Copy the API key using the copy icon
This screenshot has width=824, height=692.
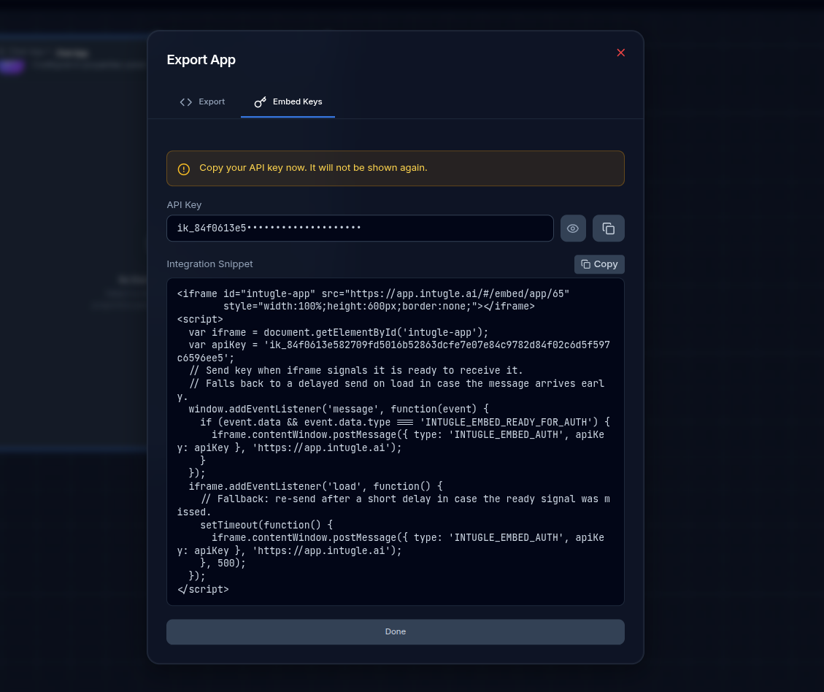pyautogui.click(x=609, y=228)
